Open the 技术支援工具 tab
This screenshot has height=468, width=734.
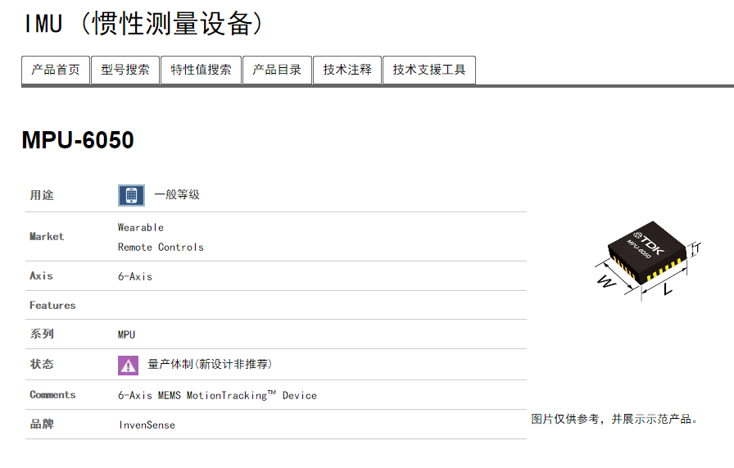(x=428, y=70)
